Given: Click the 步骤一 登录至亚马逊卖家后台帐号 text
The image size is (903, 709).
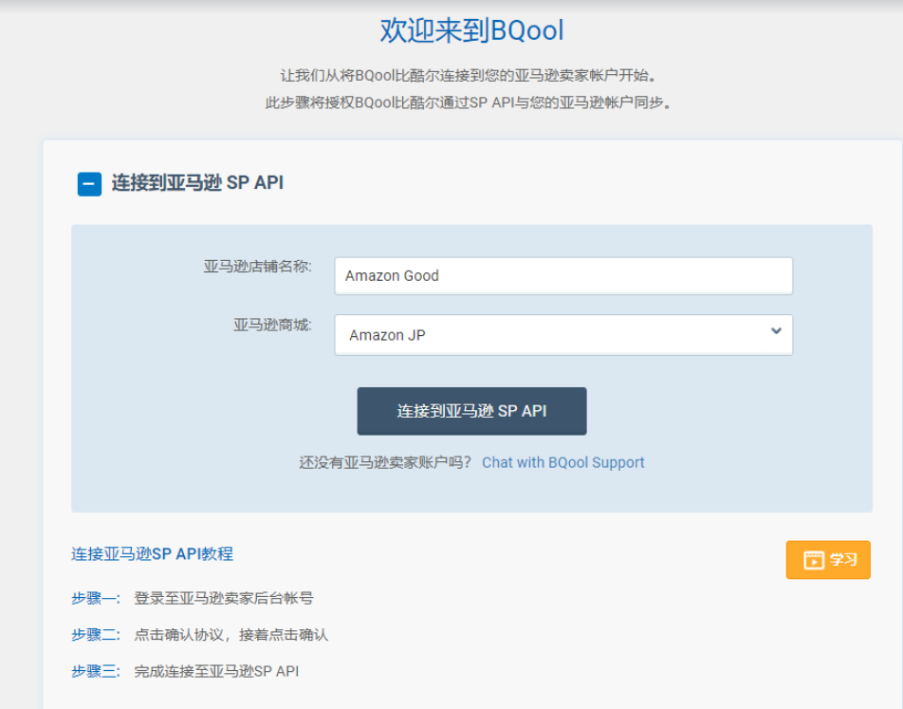Looking at the screenshot, I should click(193, 598).
